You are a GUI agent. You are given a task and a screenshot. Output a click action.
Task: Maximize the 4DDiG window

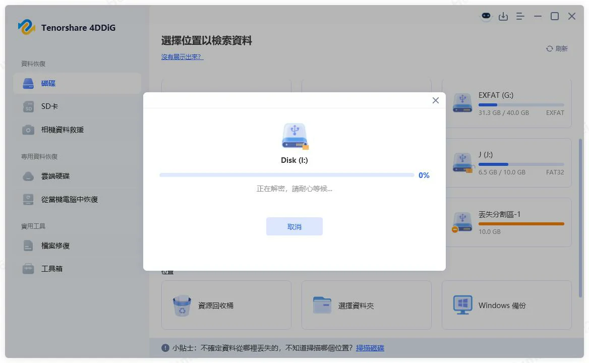point(554,16)
